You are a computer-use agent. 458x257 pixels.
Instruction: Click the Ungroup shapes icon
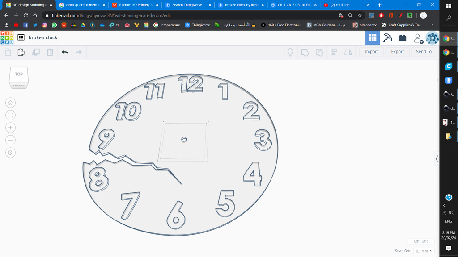[x=319, y=53]
